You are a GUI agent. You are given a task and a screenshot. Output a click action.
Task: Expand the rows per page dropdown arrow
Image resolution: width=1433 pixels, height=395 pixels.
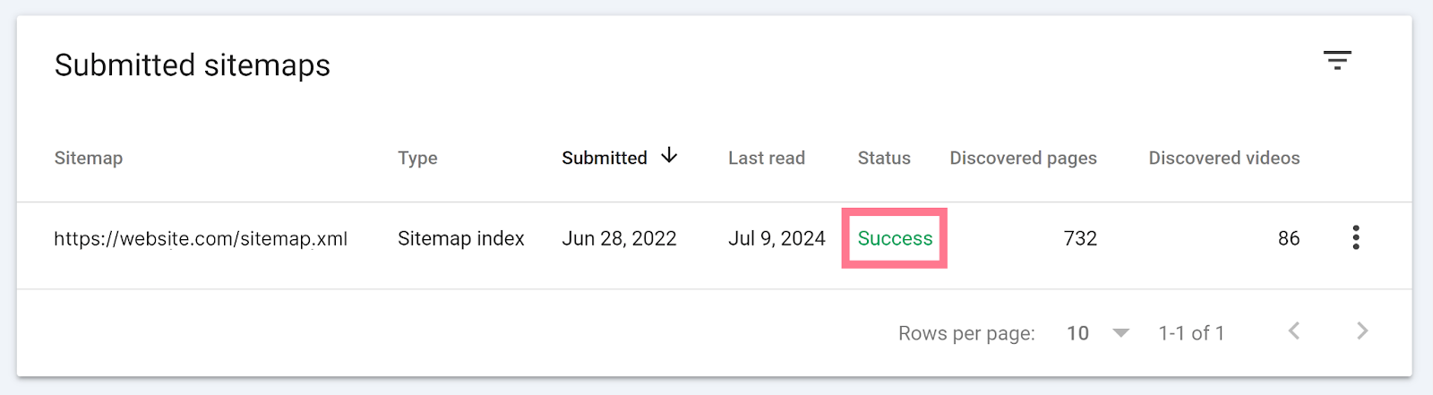pyautogui.click(x=1120, y=333)
